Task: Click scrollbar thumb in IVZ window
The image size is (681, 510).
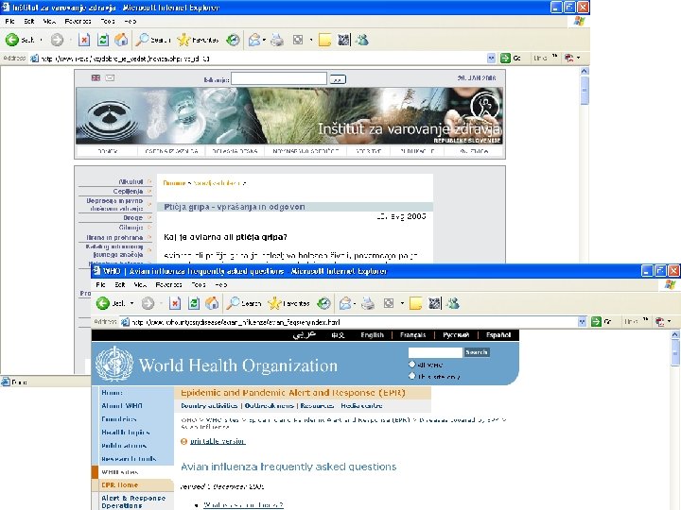Action: (585, 91)
